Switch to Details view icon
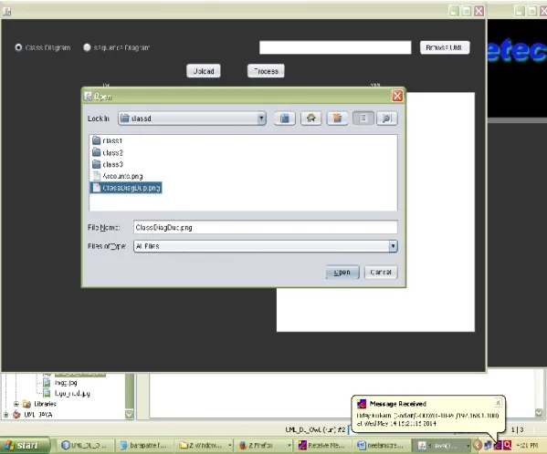This screenshot has width=547, height=454. [387, 119]
